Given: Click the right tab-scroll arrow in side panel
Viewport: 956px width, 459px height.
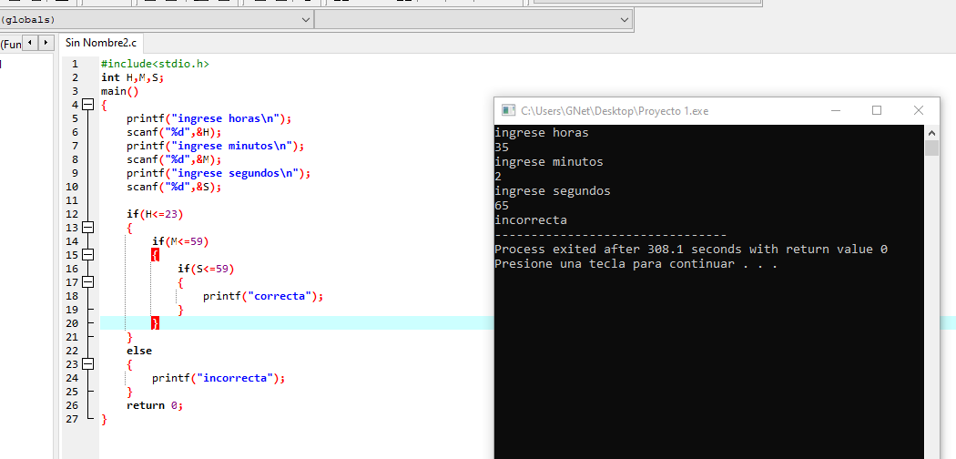Looking at the screenshot, I should [46, 43].
